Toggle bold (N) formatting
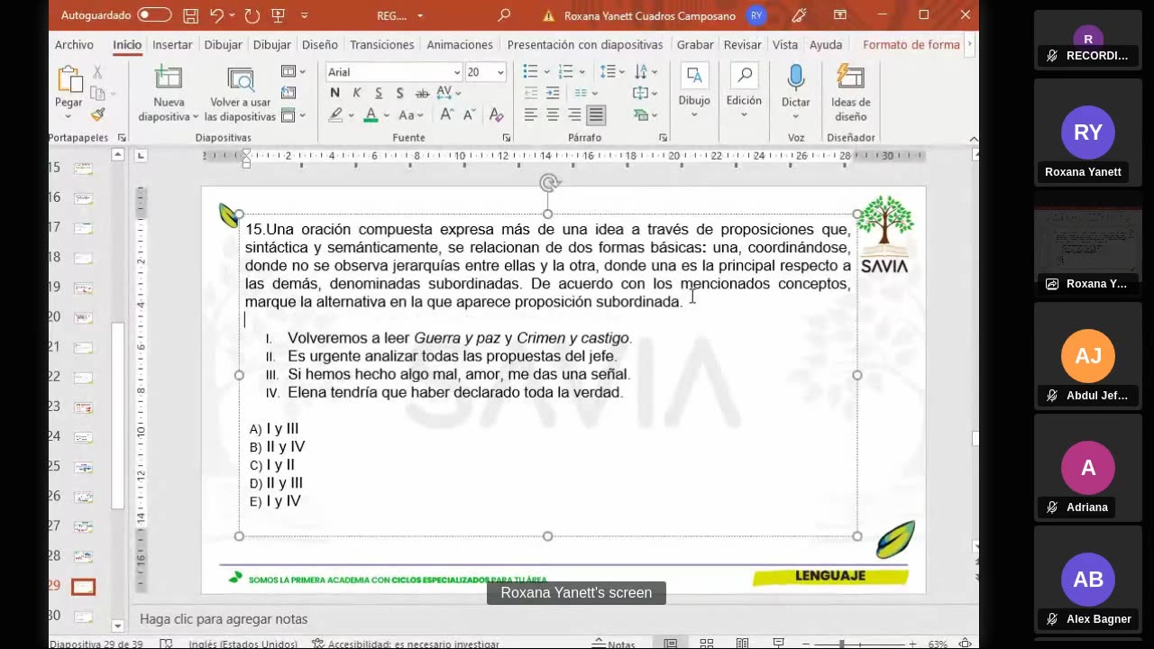The width and height of the screenshot is (1154, 649). (335, 93)
